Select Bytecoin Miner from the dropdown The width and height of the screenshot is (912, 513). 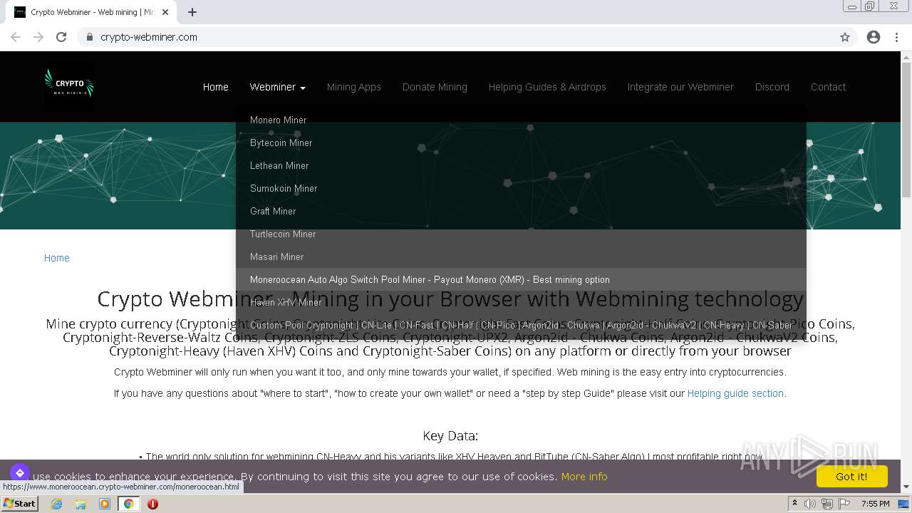coord(521,142)
